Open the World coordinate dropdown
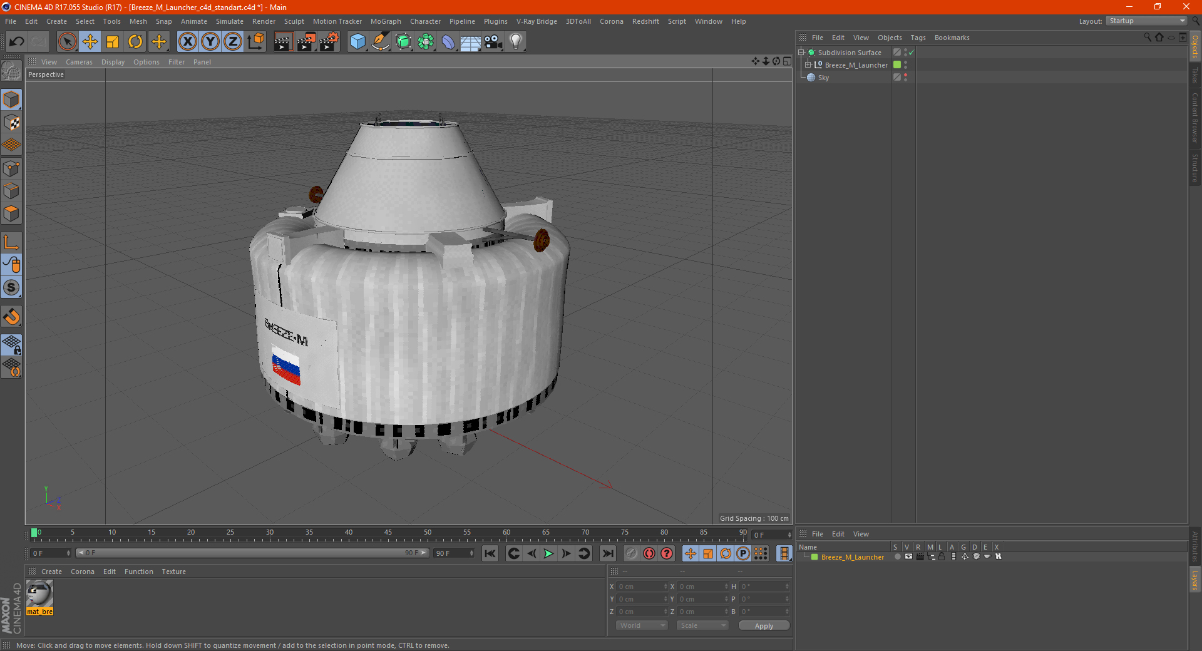This screenshot has width=1202, height=651. click(x=642, y=625)
